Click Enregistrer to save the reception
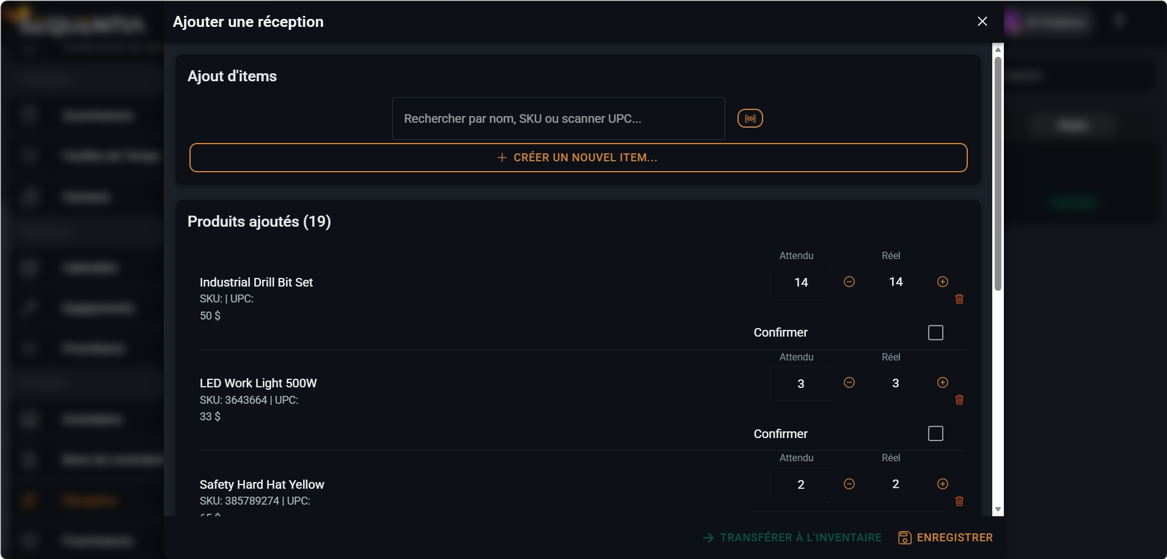The image size is (1167, 559). [x=945, y=538]
